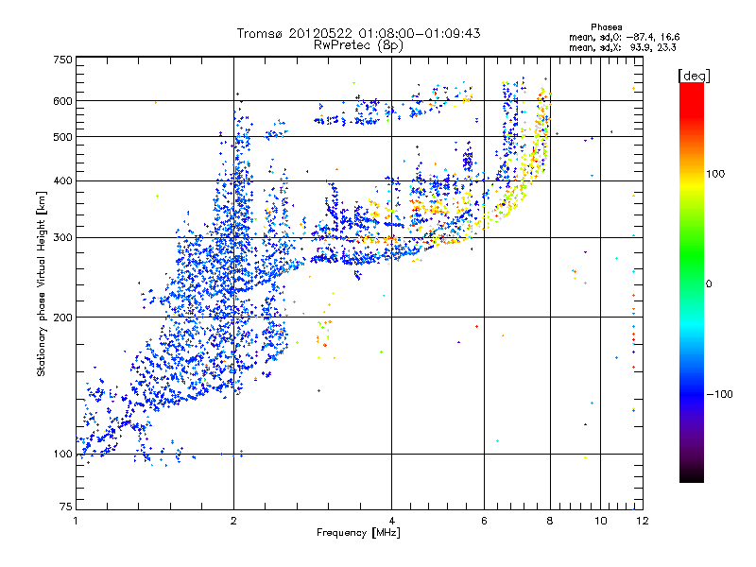
Task: Click the "Phases" header text
Action: (606, 27)
